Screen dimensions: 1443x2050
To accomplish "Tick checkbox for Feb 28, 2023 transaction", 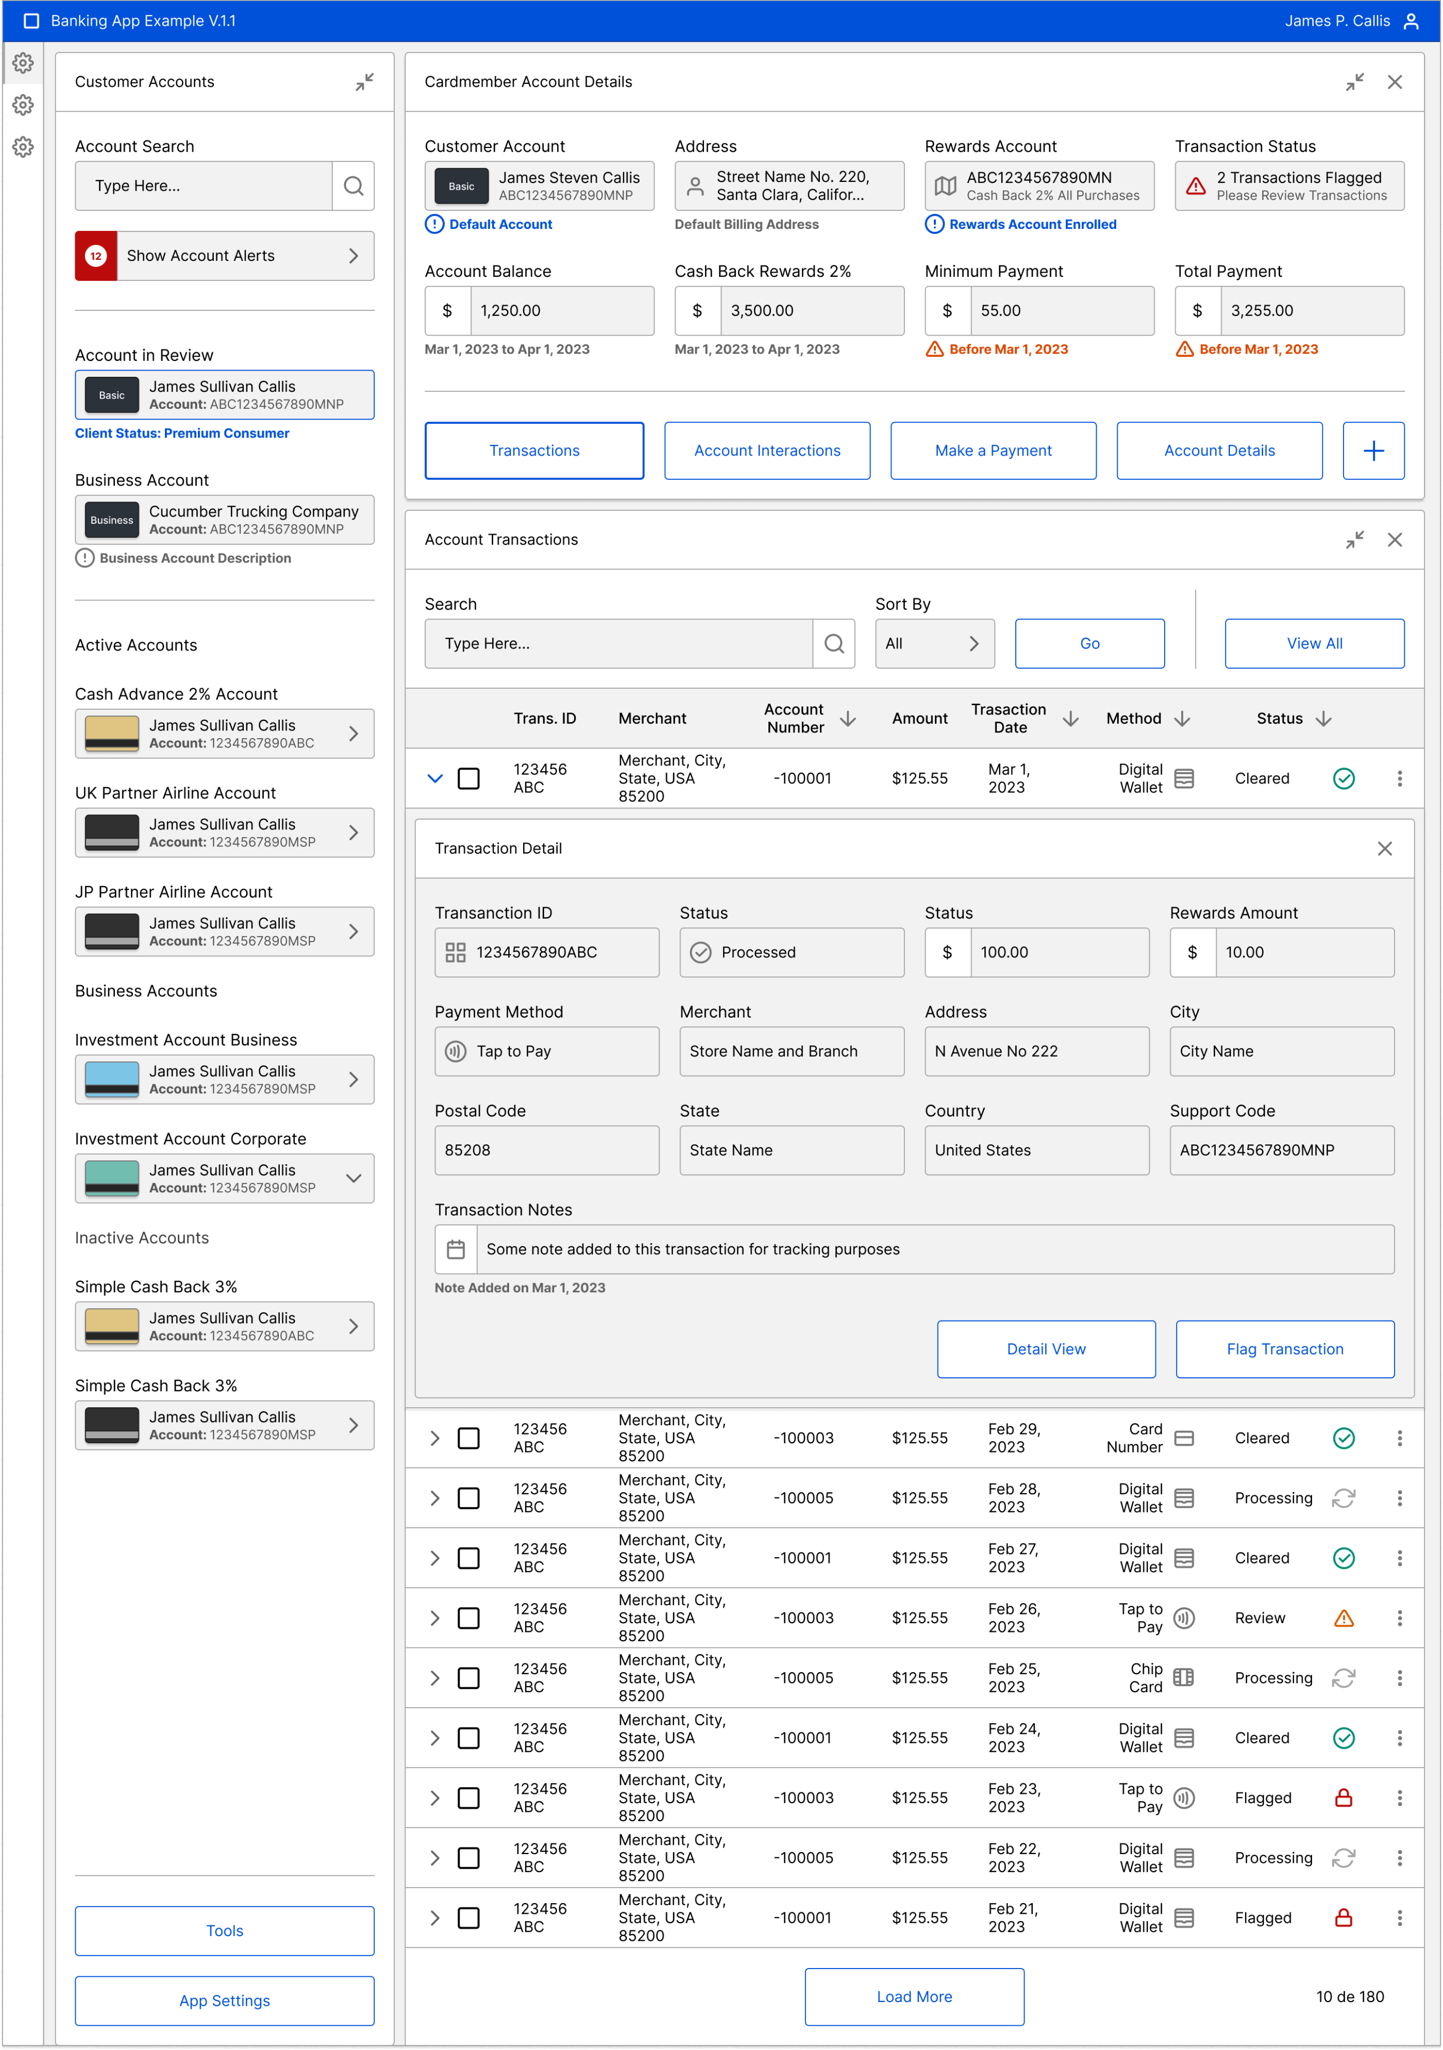I will tap(468, 1498).
